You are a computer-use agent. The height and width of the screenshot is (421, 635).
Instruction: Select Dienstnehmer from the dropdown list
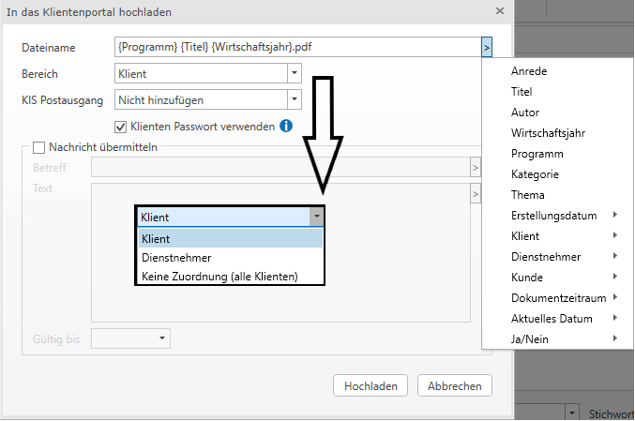(175, 257)
